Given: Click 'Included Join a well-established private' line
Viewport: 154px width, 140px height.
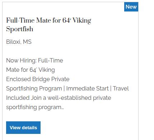Looking at the screenshot, I should point(59,98).
